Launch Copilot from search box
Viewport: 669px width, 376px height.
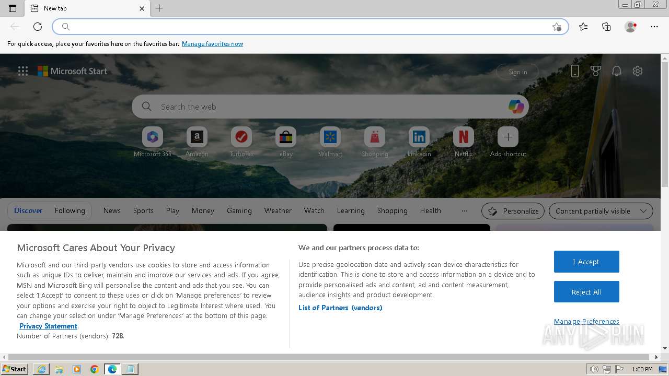[516, 107]
